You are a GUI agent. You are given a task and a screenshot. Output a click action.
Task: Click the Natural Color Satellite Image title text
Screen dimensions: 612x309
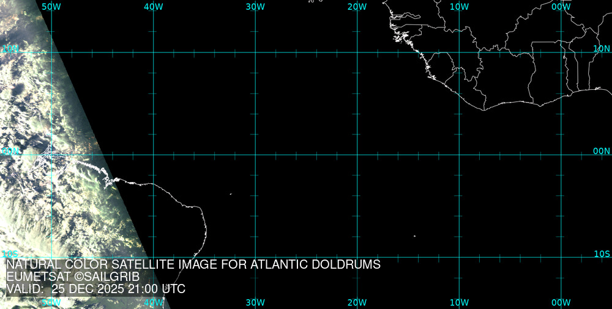point(193,265)
